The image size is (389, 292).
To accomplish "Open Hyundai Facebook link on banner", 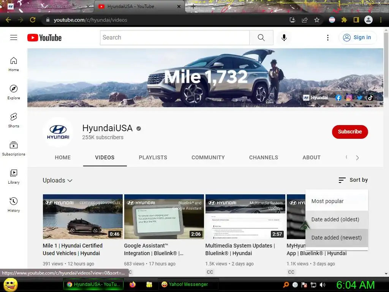I will coord(338,98).
